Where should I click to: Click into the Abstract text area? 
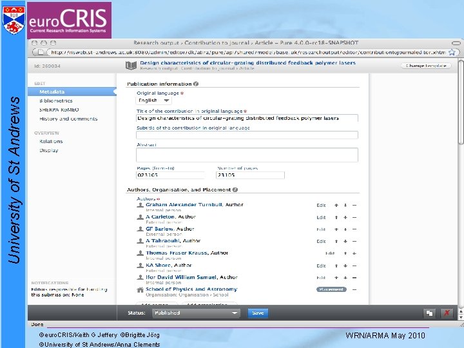click(247, 155)
